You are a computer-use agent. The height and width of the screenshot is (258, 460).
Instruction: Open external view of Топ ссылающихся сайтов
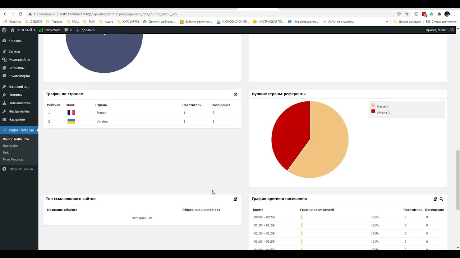[x=235, y=199]
